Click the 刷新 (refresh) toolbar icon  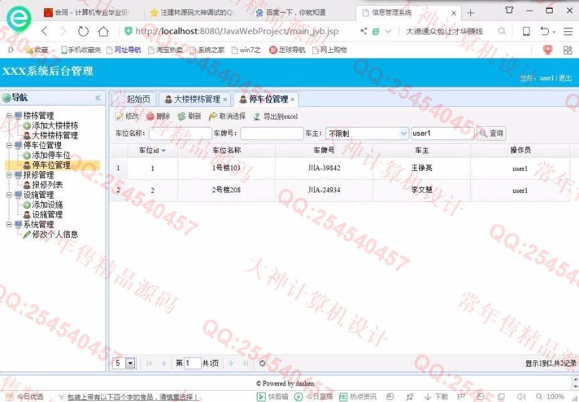point(181,116)
